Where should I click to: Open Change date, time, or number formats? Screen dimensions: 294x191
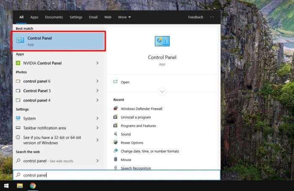[150, 151]
